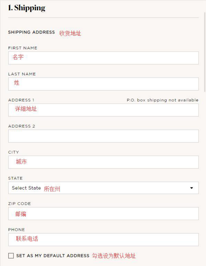The width and height of the screenshot is (206, 266).
Task: Click the Zip Code label text
Action: pyautogui.click(x=20, y=204)
